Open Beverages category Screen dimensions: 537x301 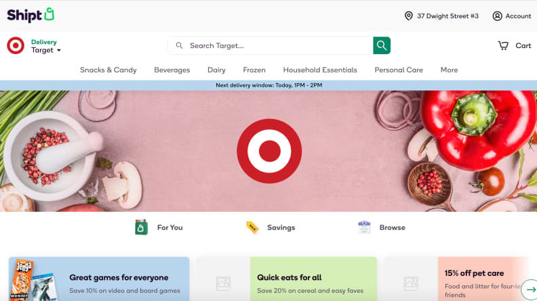[x=172, y=70]
